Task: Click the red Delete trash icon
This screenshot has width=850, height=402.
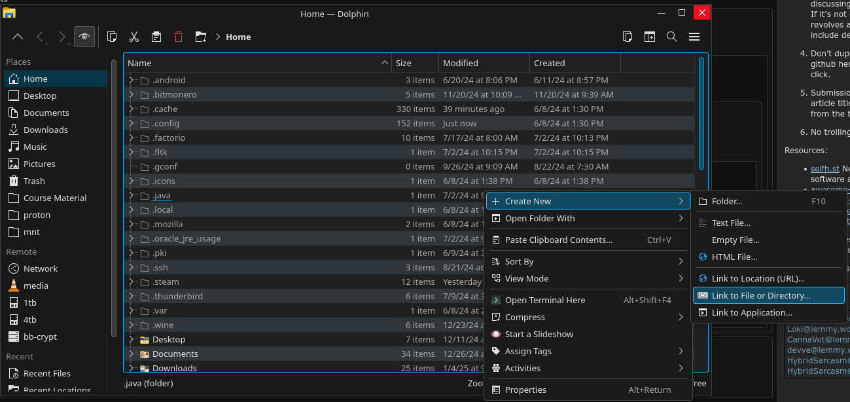Action: (x=179, y=37)
